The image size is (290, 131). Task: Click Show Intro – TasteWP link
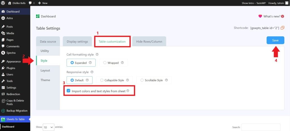point(253,3)
